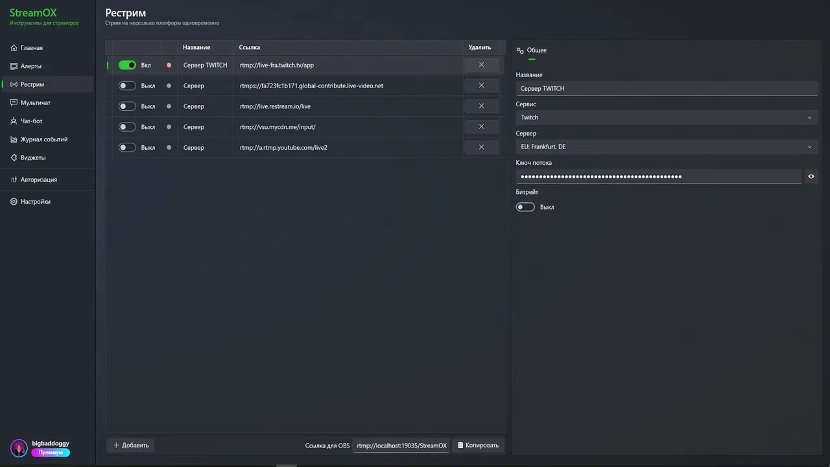This screenshot has width=830, height=467.
Task: Select Рестрим in the sidebar
Action: point(47,84)
